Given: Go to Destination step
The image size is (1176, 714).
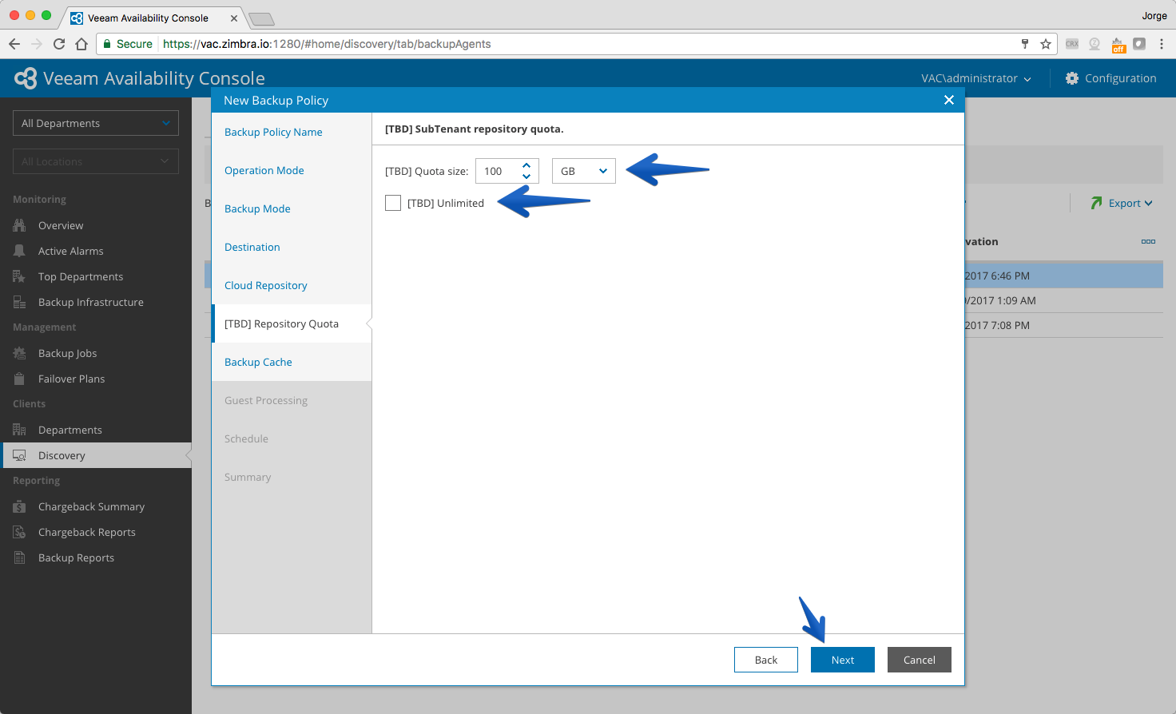Looking at the screenshot, I should coord(252,247).
